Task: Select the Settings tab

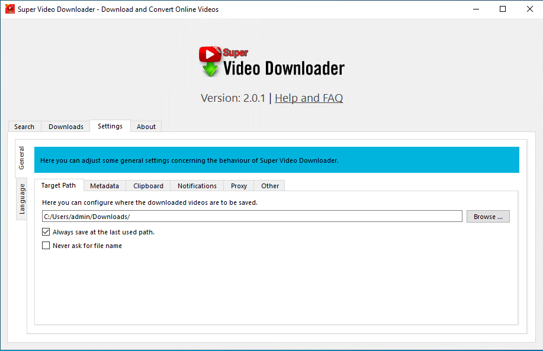Action: [x=110, y=126]
